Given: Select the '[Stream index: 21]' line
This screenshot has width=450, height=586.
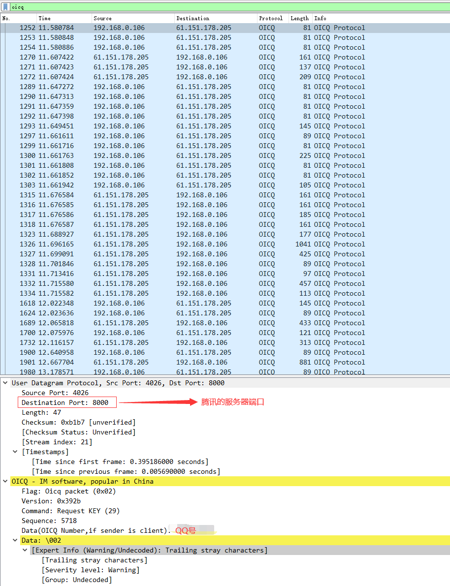Looking at the screenshot, I should 57,442.
